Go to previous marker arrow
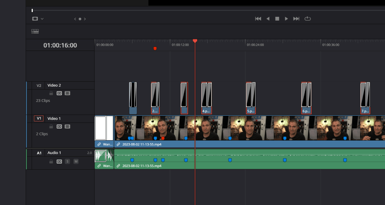 click(75, 19)
